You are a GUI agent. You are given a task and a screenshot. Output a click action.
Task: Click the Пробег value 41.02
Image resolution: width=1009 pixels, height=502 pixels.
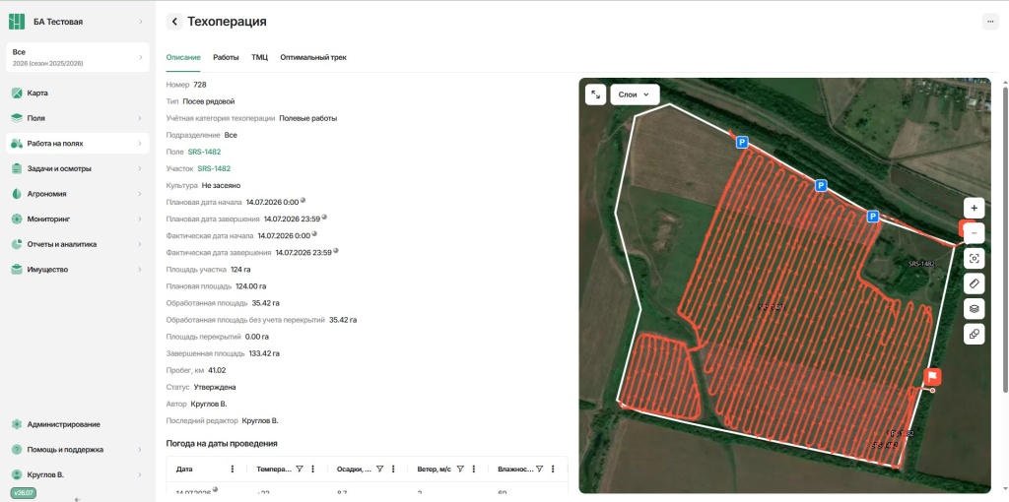coord(217,370)
